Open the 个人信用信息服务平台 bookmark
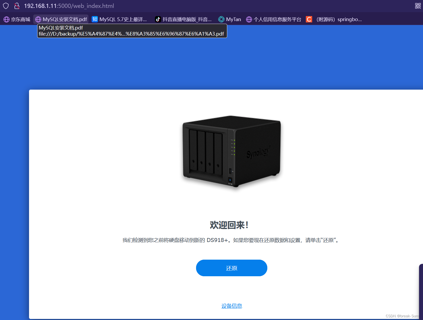 click(274, 19)
